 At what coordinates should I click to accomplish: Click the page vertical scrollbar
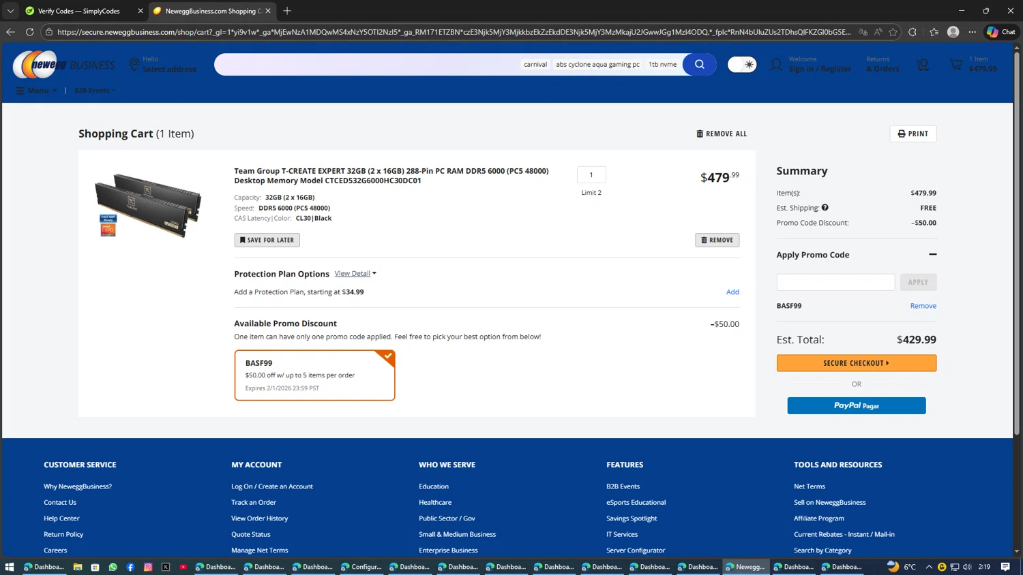coord(1017,244)
